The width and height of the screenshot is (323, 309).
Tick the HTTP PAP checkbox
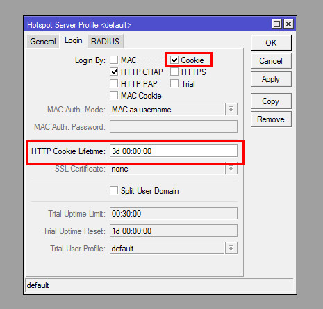[x=114, y=83]
